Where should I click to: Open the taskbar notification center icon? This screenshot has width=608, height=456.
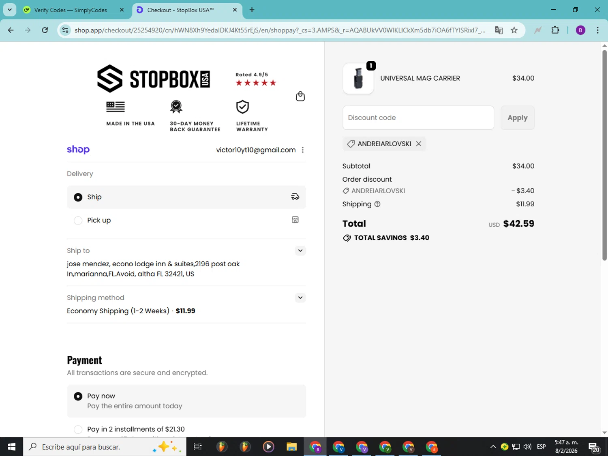click(594, 447)
